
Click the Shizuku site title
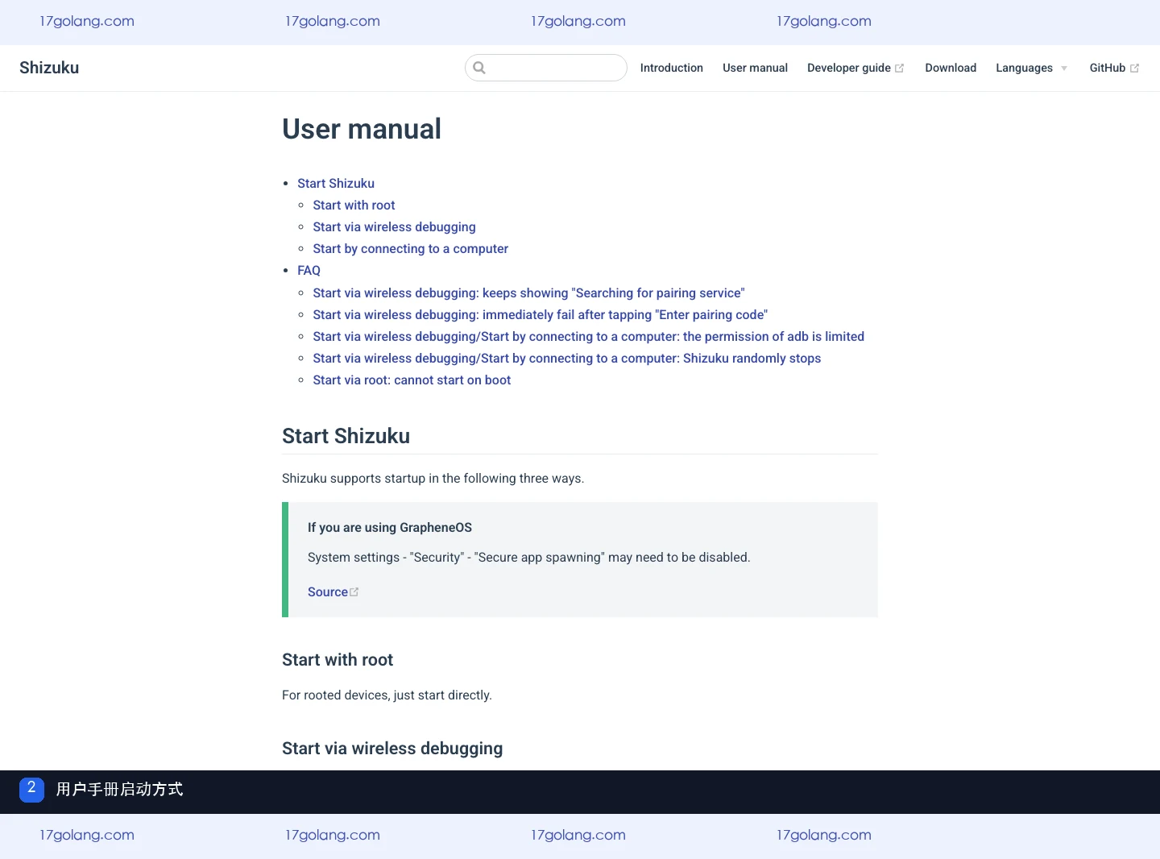(49, 68)
